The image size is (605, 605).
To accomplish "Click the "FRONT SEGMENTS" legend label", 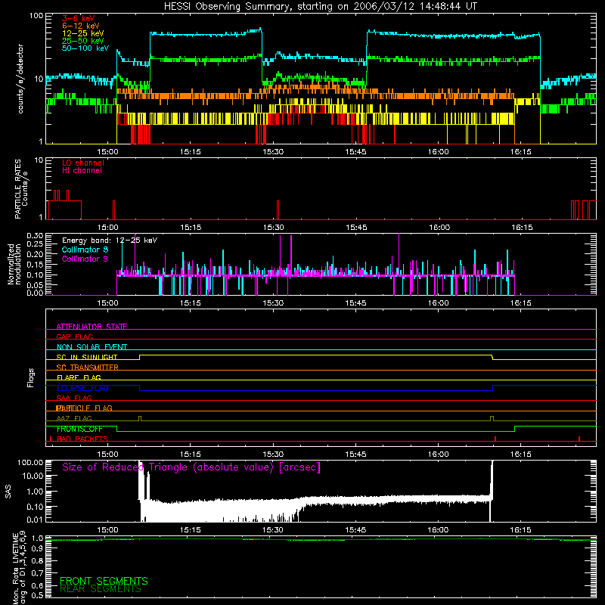I will pyautogui.click(x=104, y=581).
